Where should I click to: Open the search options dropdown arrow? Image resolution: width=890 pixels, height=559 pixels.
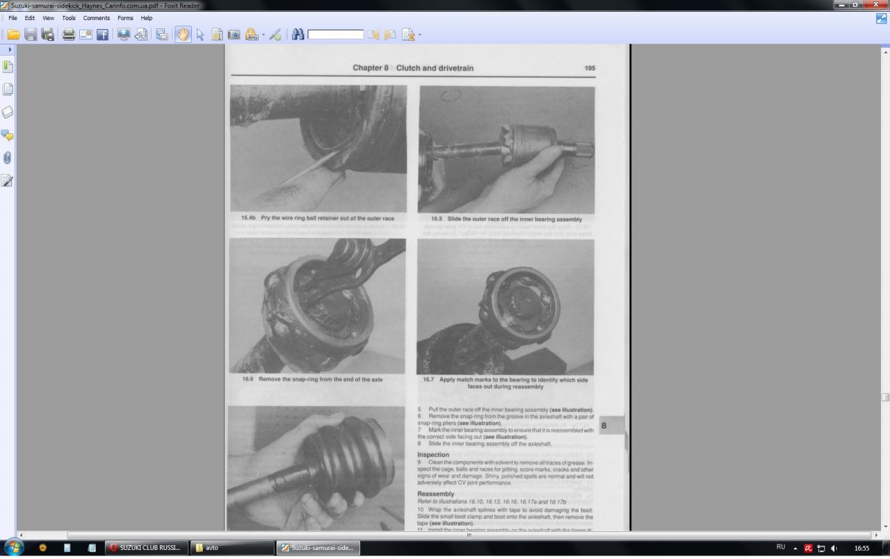[x=419, y=35]
